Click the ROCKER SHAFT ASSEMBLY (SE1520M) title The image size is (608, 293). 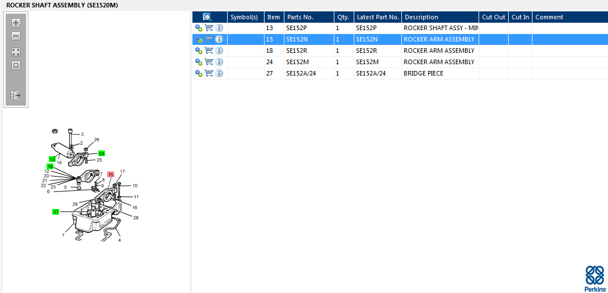(62, 5)
